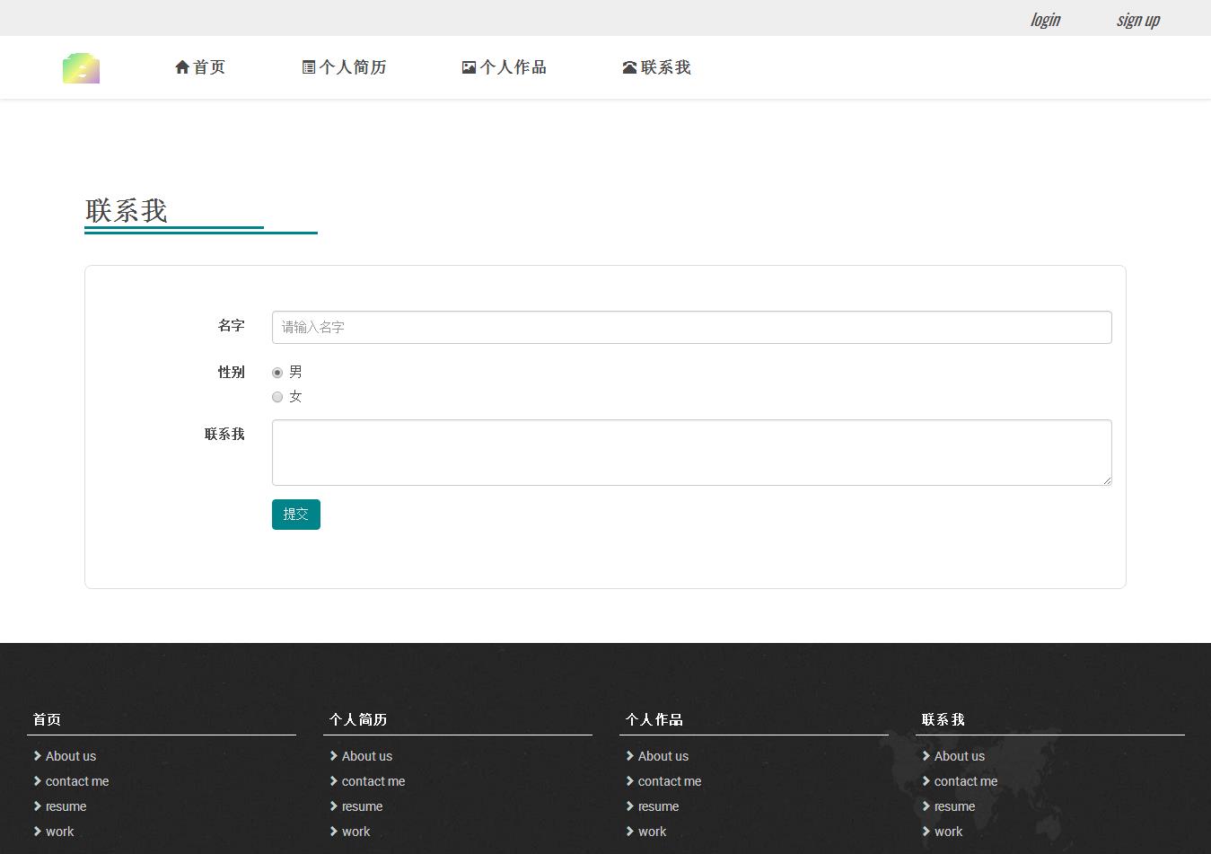
Task: Click the sign up link
Action: 1138,20
